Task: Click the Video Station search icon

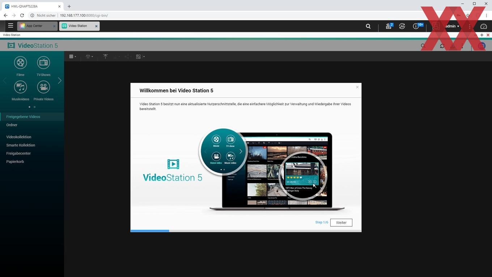Action: point(423,46)
